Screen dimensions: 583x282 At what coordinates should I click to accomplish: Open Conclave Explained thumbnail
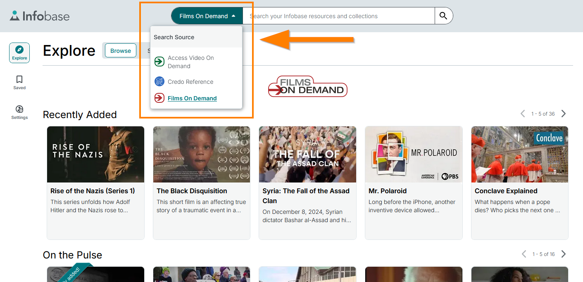coord(520,154)
